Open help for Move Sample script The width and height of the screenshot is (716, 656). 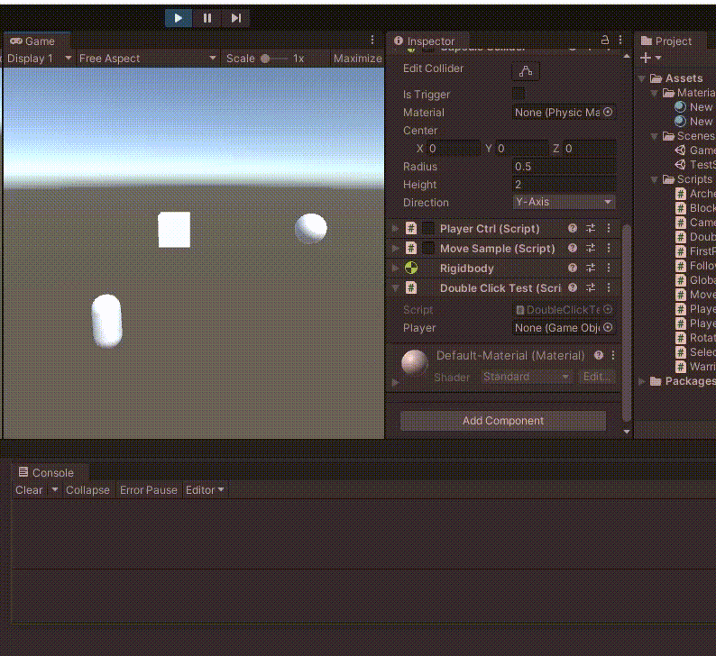(573, 248)
